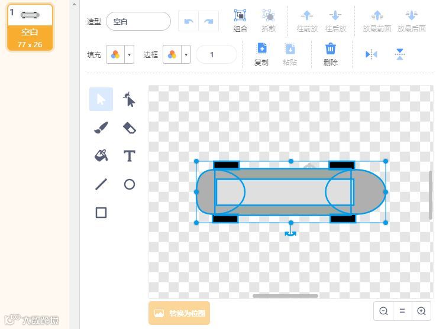The width and height of the screenshot is (446, 329).
Task: Select the Eraser tool
Action: pyautogui.click(x=130, y=128)
